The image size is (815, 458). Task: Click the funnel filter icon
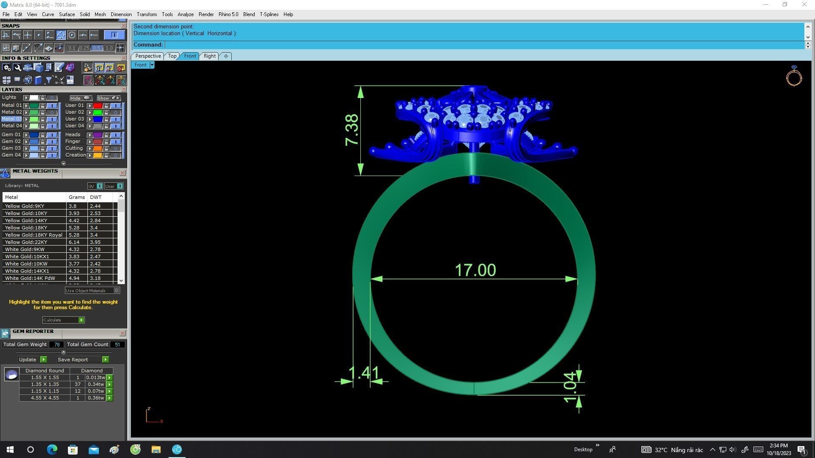48,80
